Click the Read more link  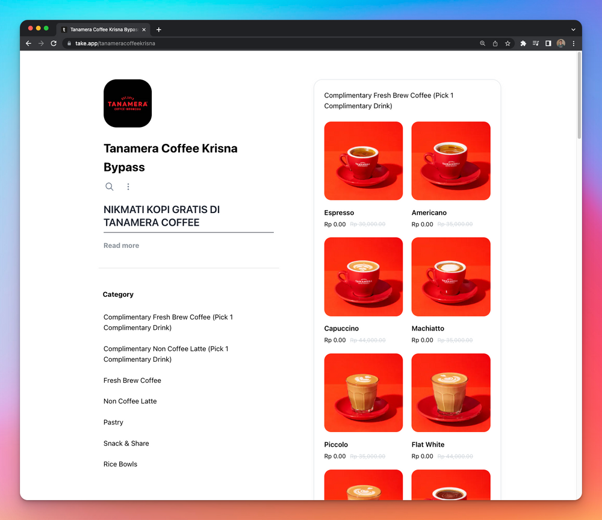pos(122,245)
